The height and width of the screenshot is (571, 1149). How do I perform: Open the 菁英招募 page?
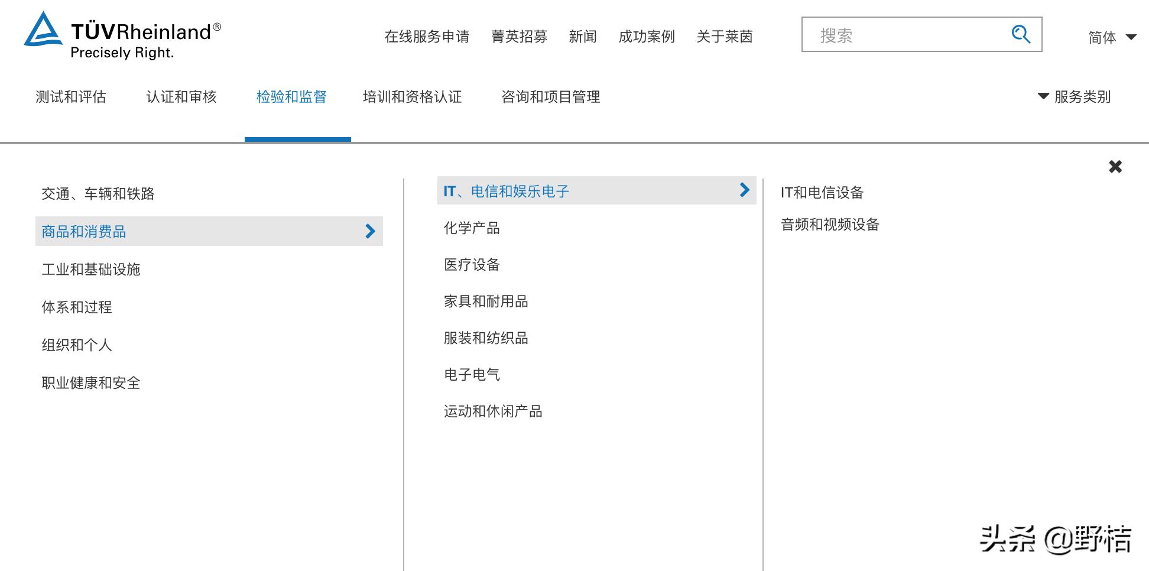(x=520, y=37)
